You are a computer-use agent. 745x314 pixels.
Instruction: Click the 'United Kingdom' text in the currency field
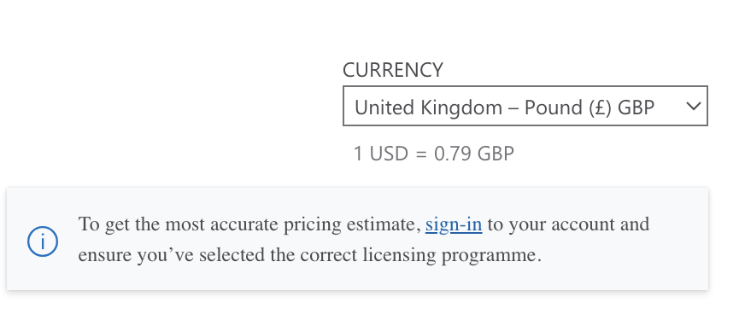click(428, 108)
